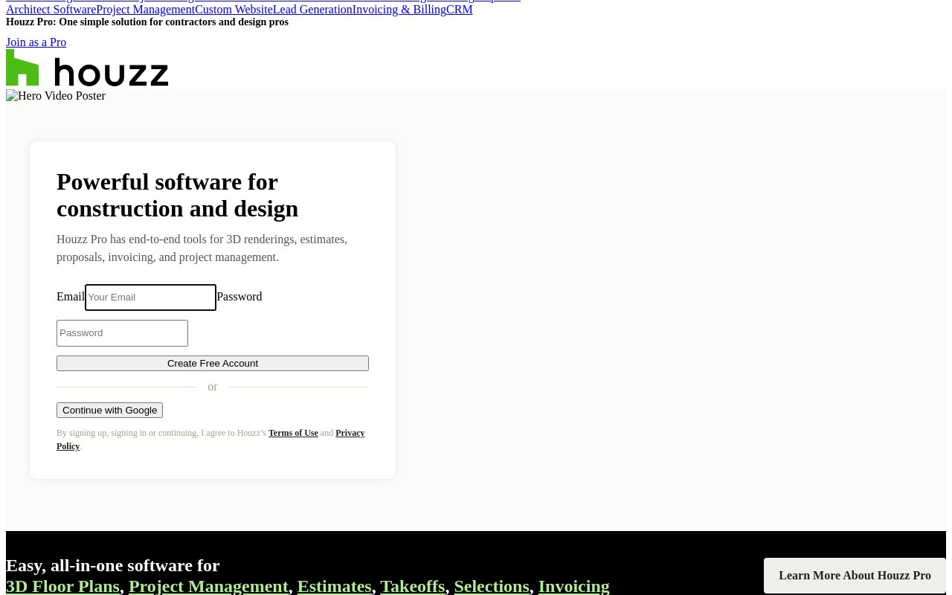The height and width of the screenshot is (595, 952).
Task: Open the Takeoffs link
Action: (x=412, y=586)
